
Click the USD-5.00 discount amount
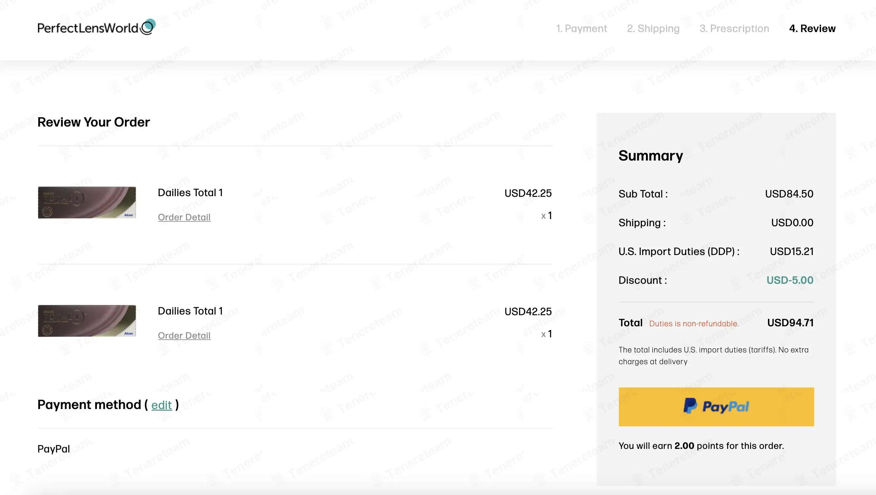coord(790,280)
